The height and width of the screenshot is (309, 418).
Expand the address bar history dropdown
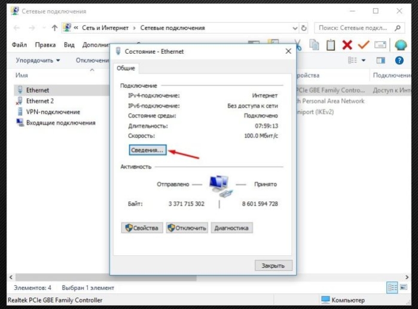pos(295,28)
